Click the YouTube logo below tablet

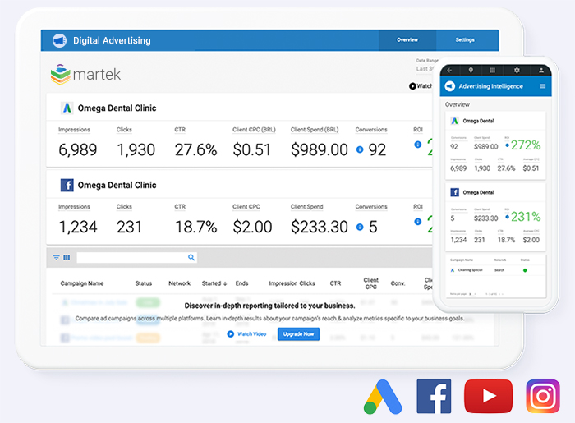click(489, 396)
